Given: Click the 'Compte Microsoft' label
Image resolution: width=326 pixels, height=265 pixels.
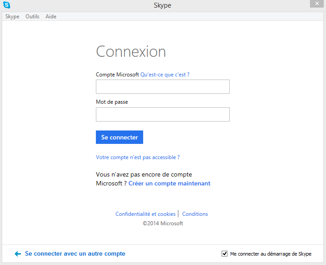Looking at the screenshot, I should tap(117, 75).
